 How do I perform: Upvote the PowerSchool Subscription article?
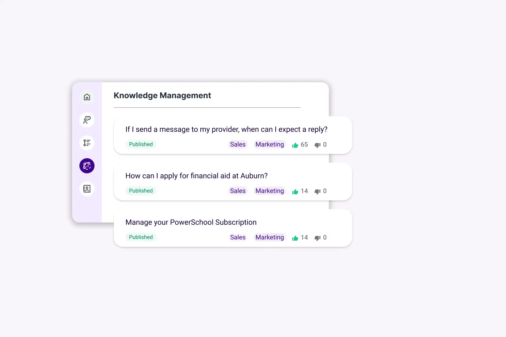295,238
